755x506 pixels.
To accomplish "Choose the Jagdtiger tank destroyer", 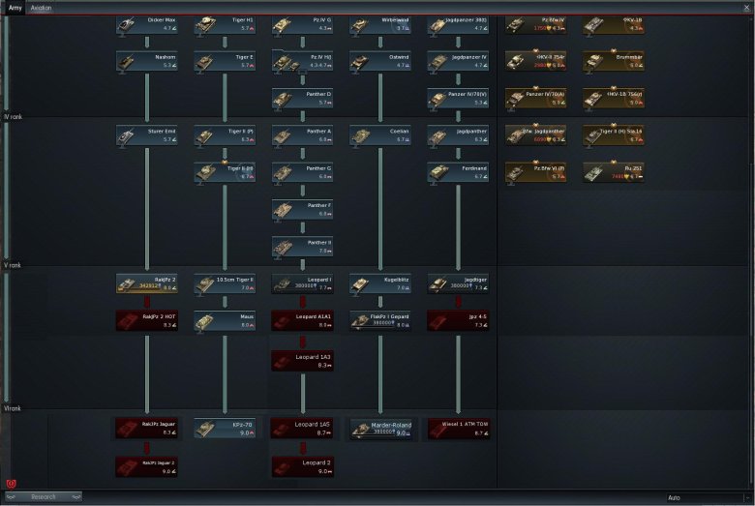I will point(457,283).
